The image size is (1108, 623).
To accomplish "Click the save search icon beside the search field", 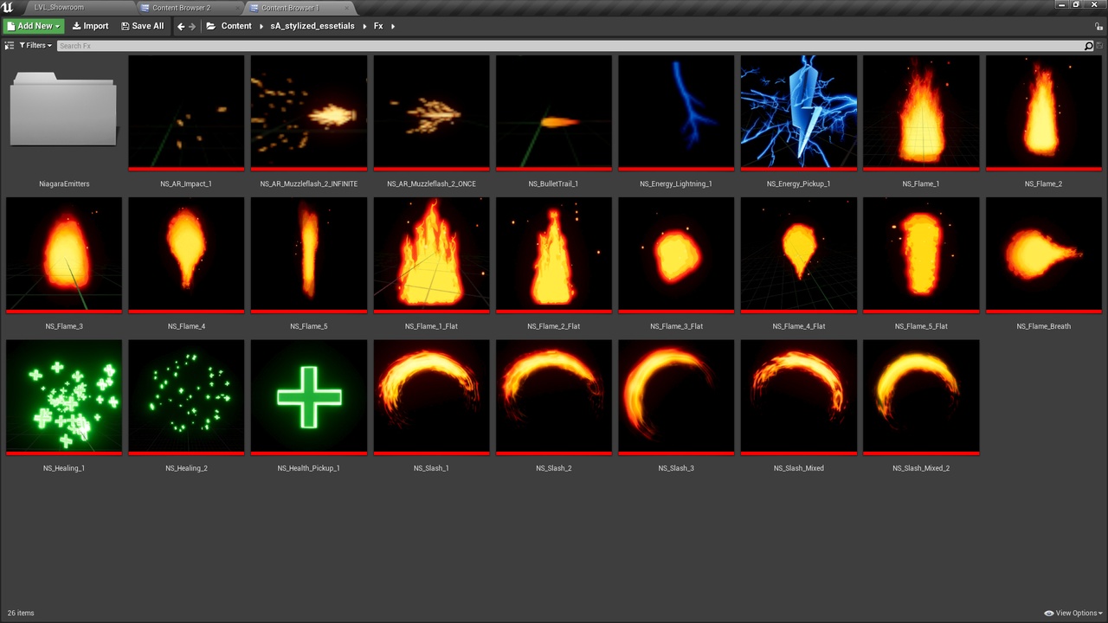I will [1098, 45].
